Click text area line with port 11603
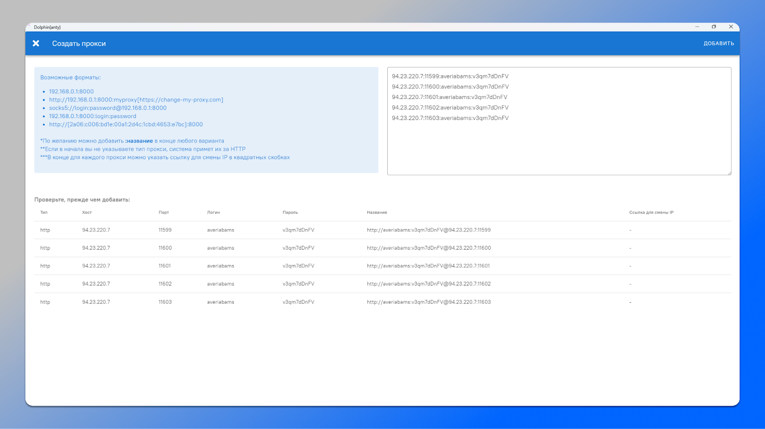The height and width of the screenshot is (429, 765). pos(450,118)
